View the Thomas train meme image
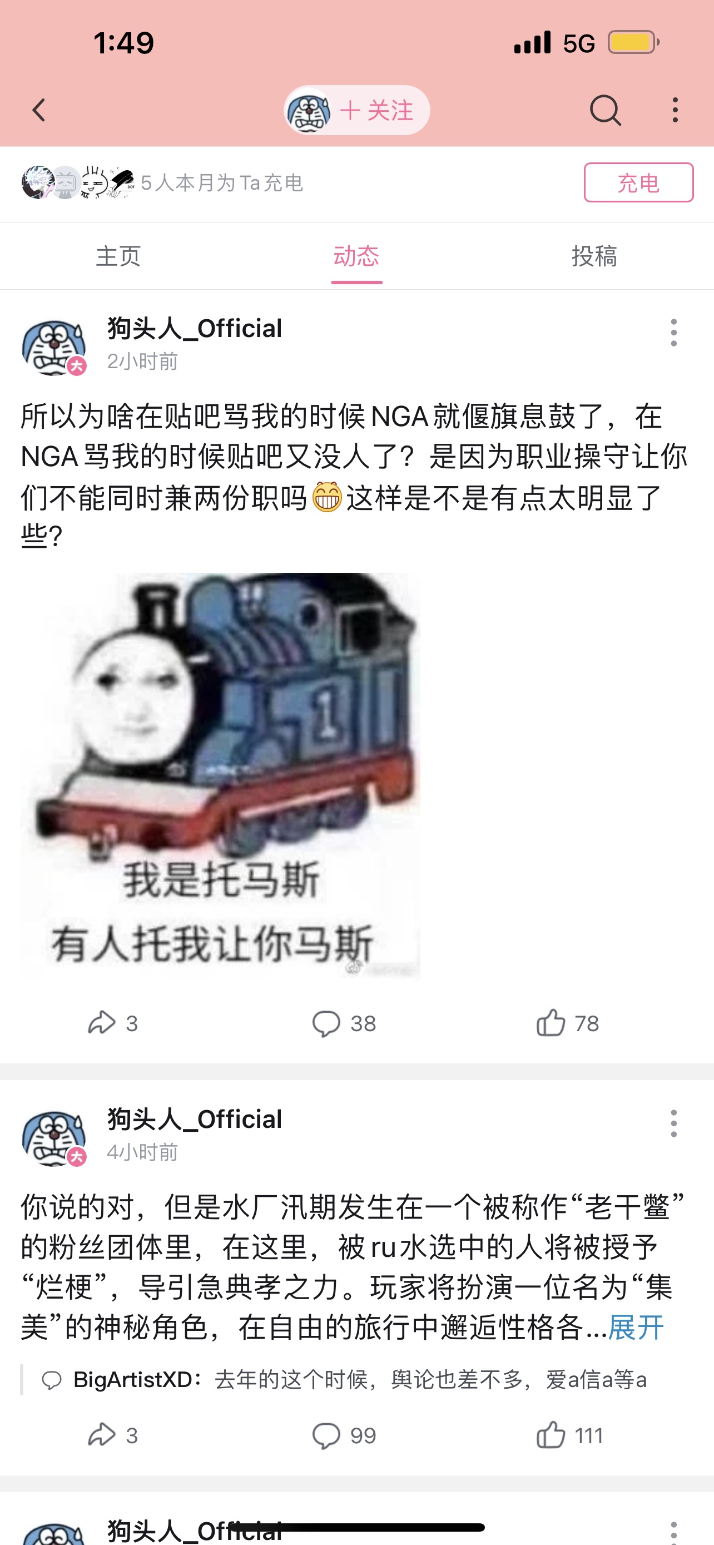Image resolution: width=714 pixels, height=1545 pixels. (221, 776)
